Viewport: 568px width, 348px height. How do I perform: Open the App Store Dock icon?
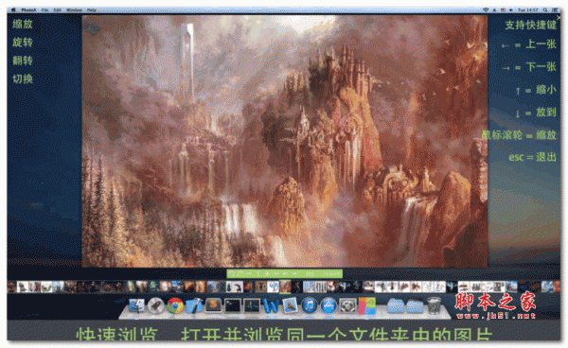[328, 306]
